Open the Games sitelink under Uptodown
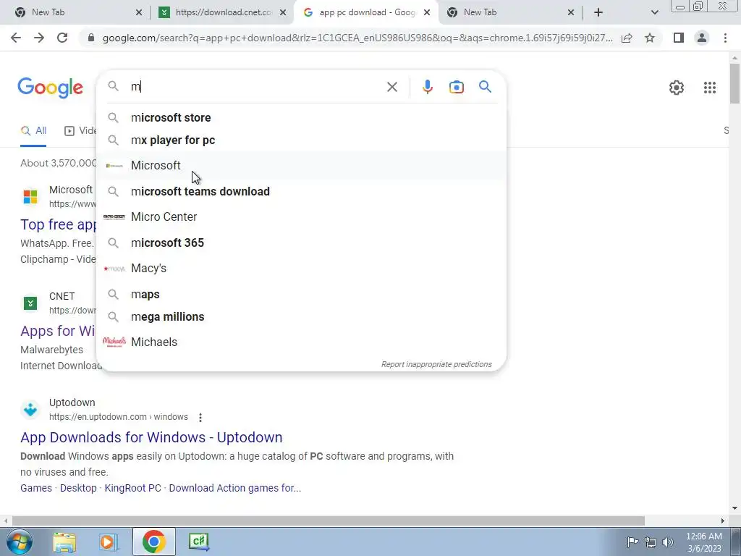This screenshot has width=741, height=556. pyautogui.click(x=36, y=489)
